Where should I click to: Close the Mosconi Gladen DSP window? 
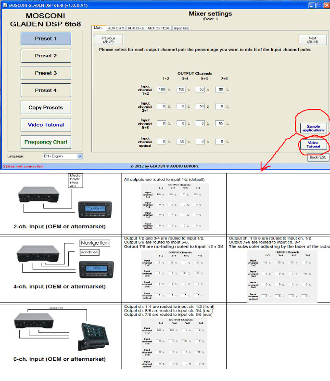coord(326,5)
